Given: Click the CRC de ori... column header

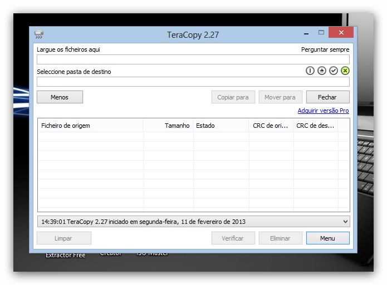Looking at the screenshot, I should [x=271, y=126].
